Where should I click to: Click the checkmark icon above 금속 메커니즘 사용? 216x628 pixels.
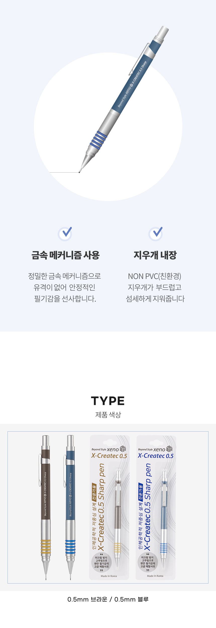[x=65, y=233]
